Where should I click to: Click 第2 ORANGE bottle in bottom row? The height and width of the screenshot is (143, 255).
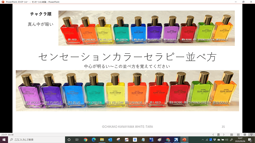(137, 90)
